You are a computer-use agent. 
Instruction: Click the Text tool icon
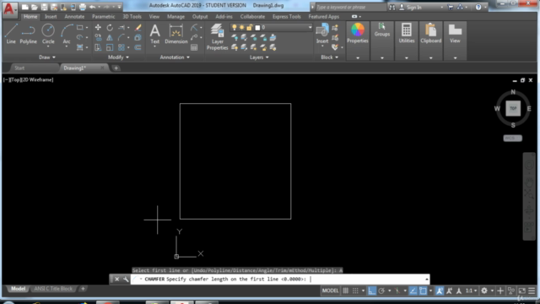coord(155,34)
